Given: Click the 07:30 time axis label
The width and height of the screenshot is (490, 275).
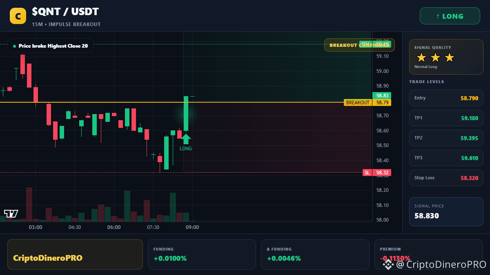Looking at the screenshot, I should (153, 227).
